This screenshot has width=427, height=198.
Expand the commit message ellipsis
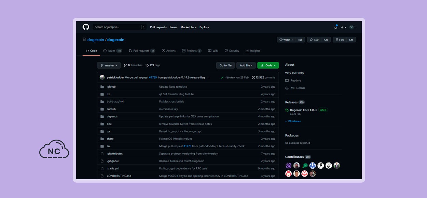(208, 77)
